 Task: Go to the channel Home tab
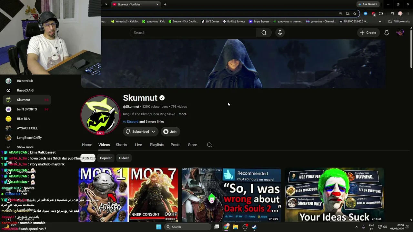tap(87, 145)
